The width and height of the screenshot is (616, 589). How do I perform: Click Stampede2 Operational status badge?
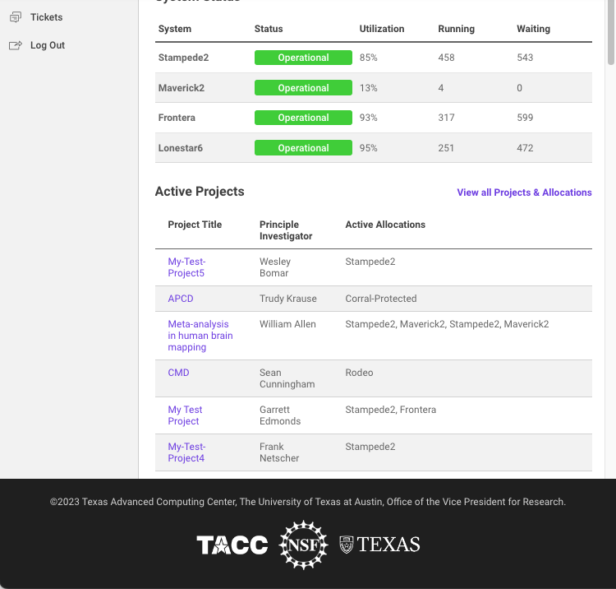coord(303,58)
